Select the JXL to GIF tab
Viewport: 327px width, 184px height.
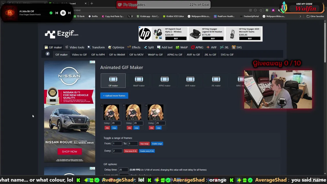tap(210, 54)
